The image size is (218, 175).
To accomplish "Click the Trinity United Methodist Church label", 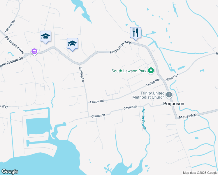I will pyautogui.click(x=148, y=95).
